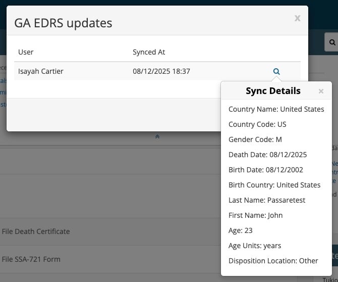
Task: Click the First Name: John line
Action: (x=255, y=215)
